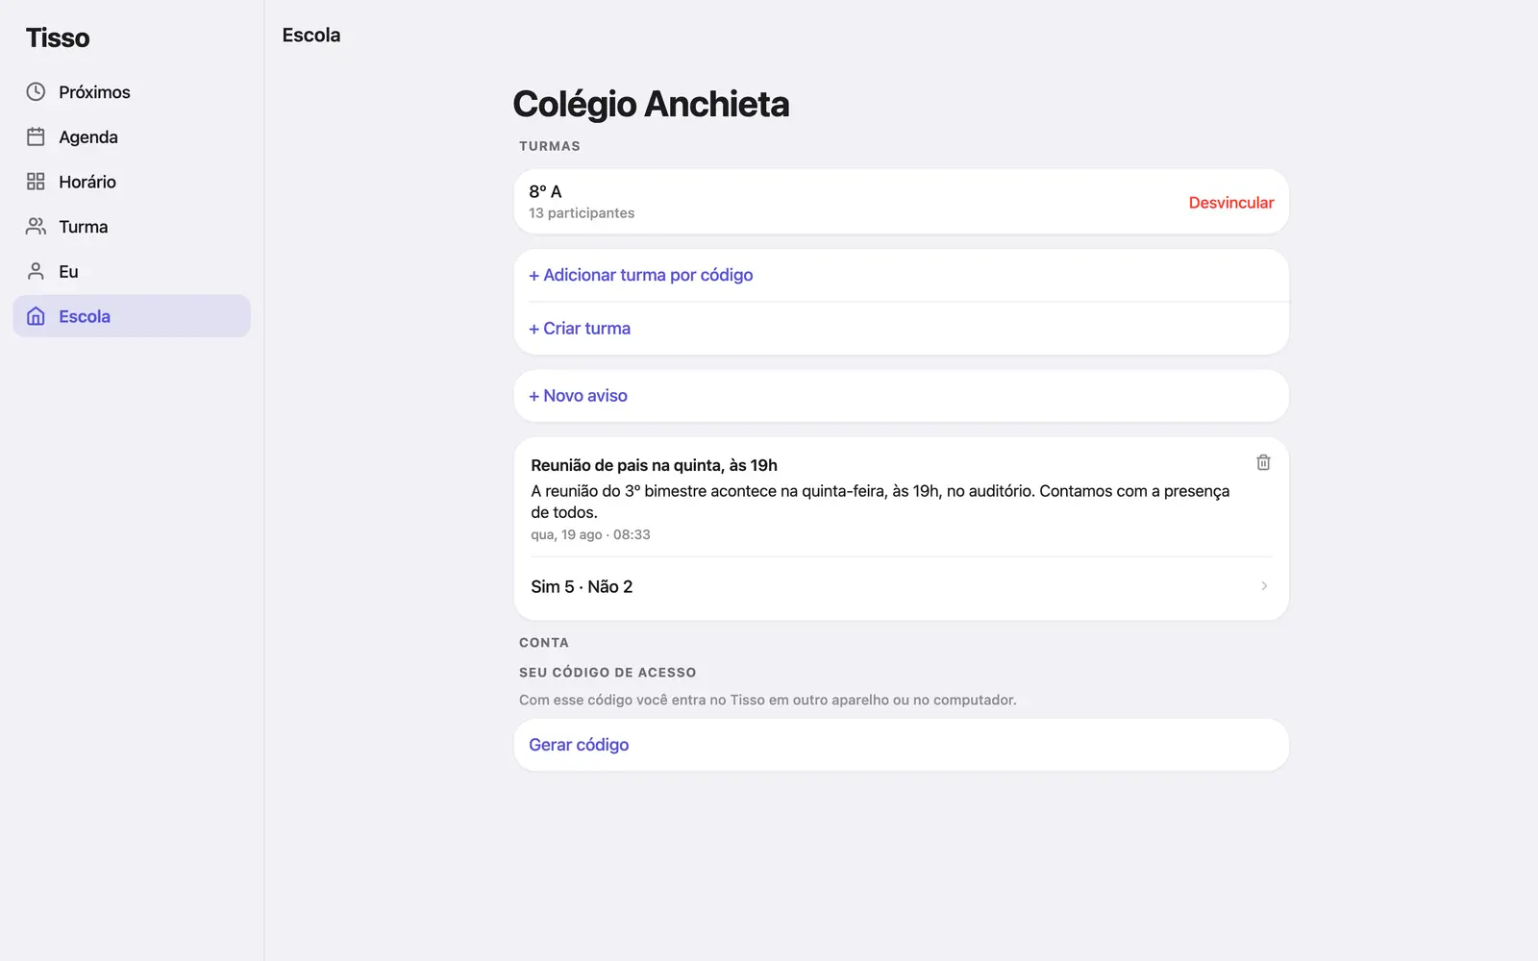Unlink class 8º A with Desvincular
The height and width of the screenshot is (961, 1538).
point(1231,203)
